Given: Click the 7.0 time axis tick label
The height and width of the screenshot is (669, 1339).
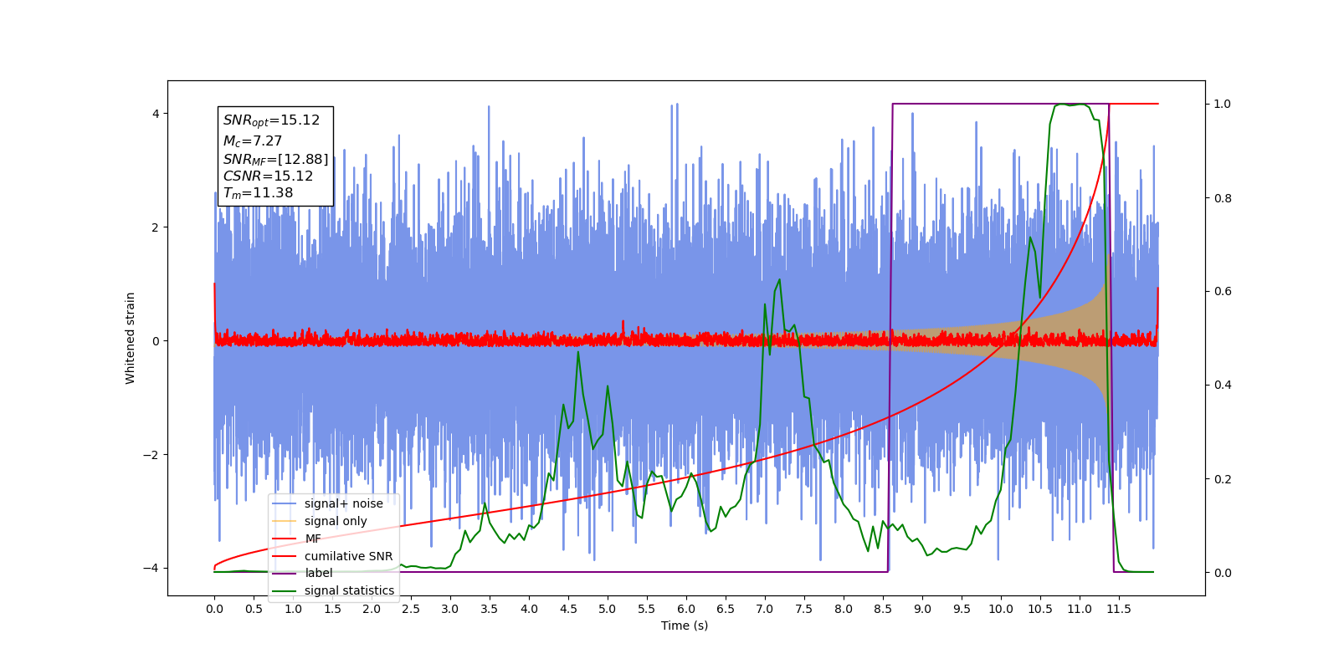Looking at the screenshot, I should click(765, 609).
